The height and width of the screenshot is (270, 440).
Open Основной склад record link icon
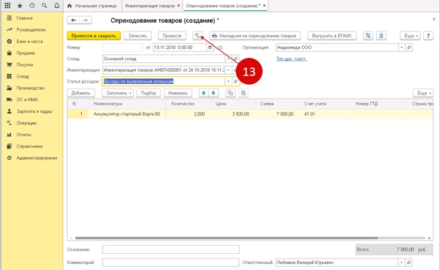[x=235, y=59]
